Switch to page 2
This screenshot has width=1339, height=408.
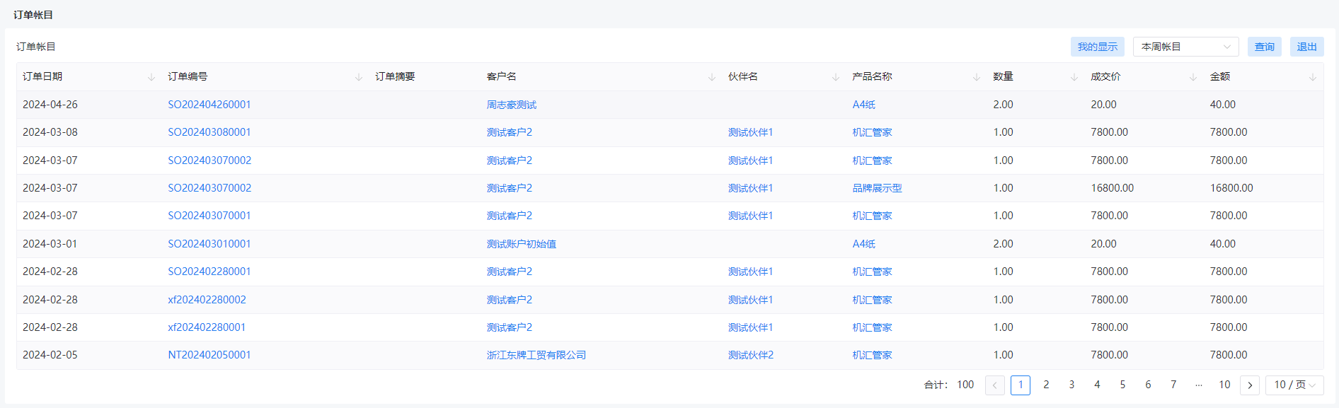[x=1046, y=385]
